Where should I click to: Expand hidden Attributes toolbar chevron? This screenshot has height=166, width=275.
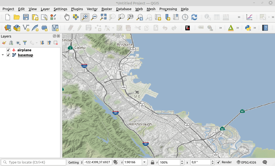point(239,17)
